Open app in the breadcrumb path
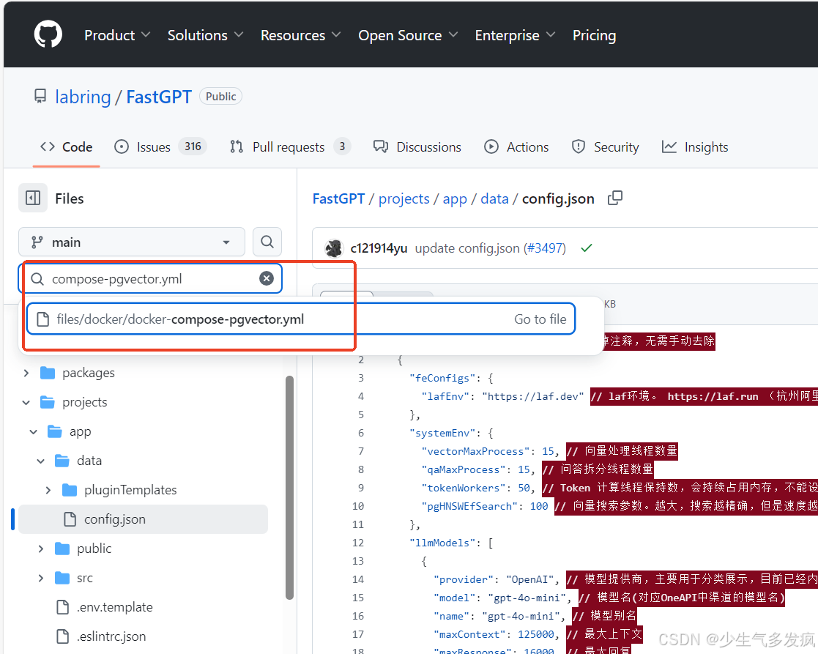The image size is (818, 654). [x=455, y=198]
